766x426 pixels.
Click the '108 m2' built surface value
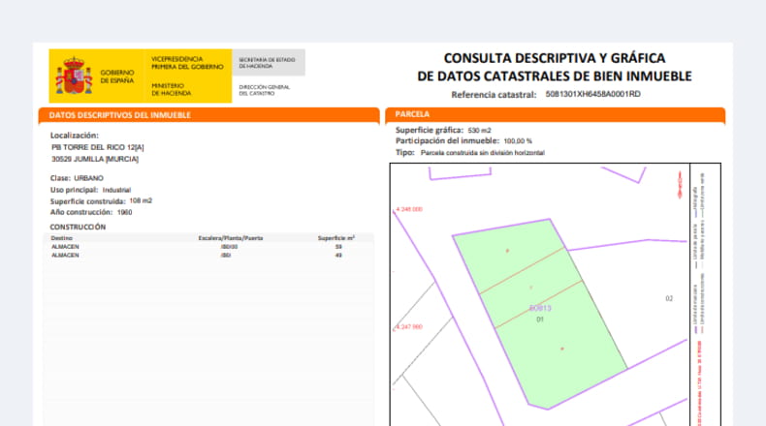141,200
